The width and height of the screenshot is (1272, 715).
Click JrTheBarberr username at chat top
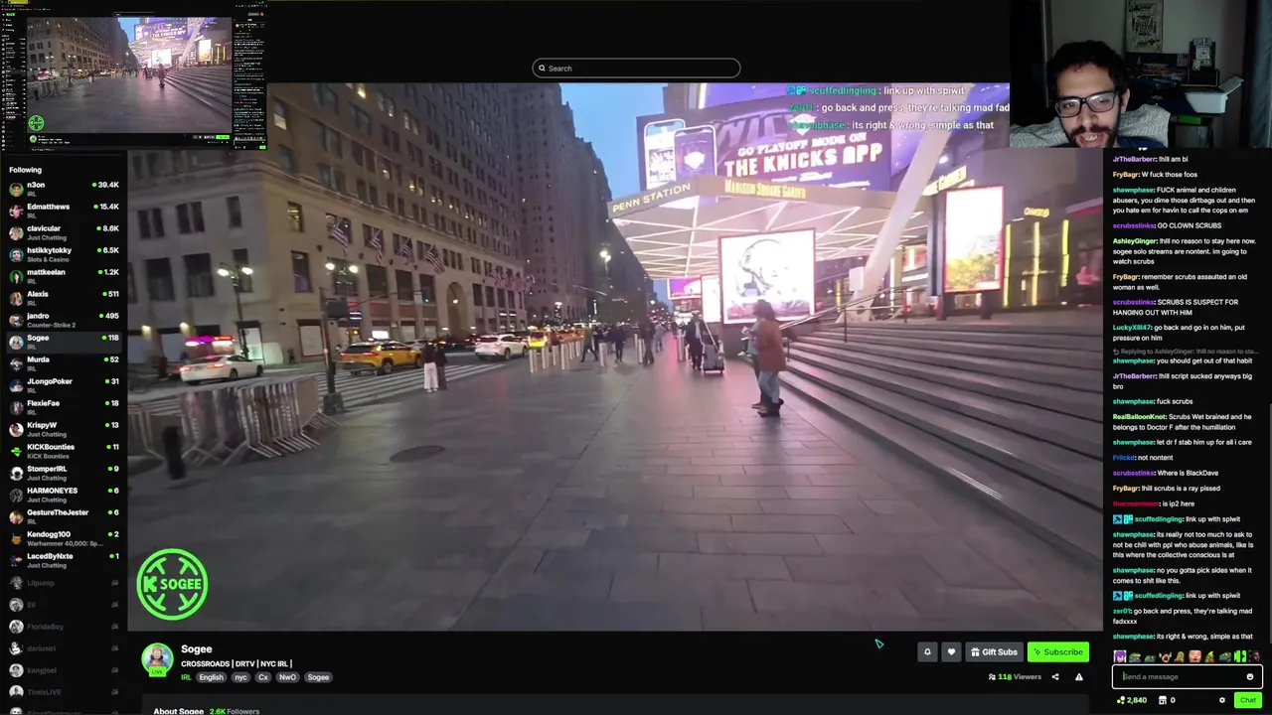1134,159
